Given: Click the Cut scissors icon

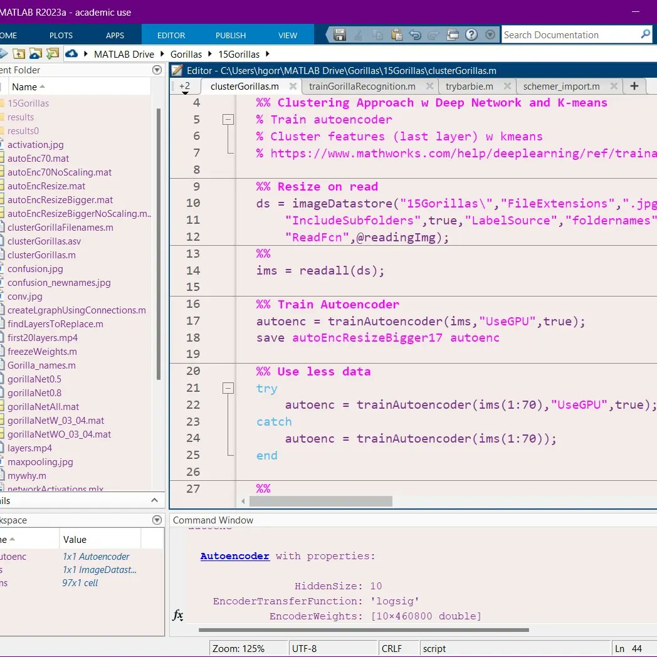Looking at the screenshot, I should 358,35.
